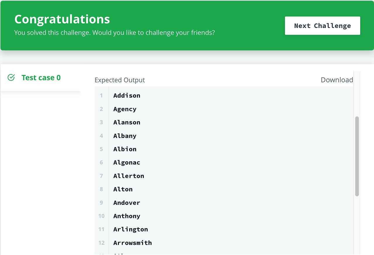Click on the word Arrowsmith
This screenshot has width=374, height=255.
point(132,243)
